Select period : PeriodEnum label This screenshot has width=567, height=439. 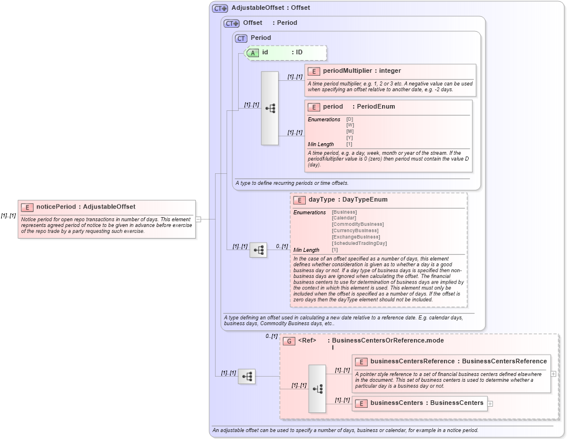(359, 107)
